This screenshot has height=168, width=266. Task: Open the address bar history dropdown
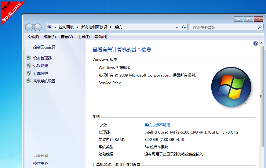(177, 27)
